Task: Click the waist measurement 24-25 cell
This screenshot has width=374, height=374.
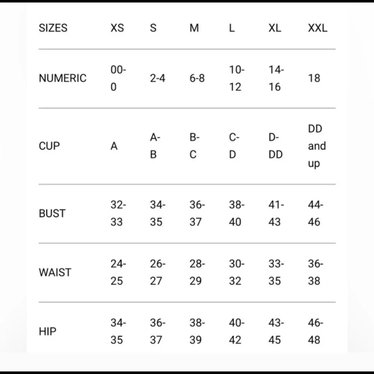Action: pyautogui.click(x=118, y=272)
